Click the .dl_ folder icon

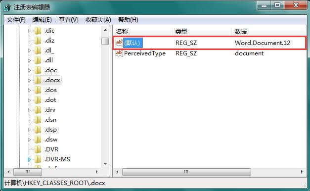[x=38, y=50]
